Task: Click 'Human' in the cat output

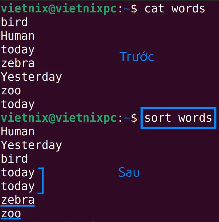Action: (18, 36)
